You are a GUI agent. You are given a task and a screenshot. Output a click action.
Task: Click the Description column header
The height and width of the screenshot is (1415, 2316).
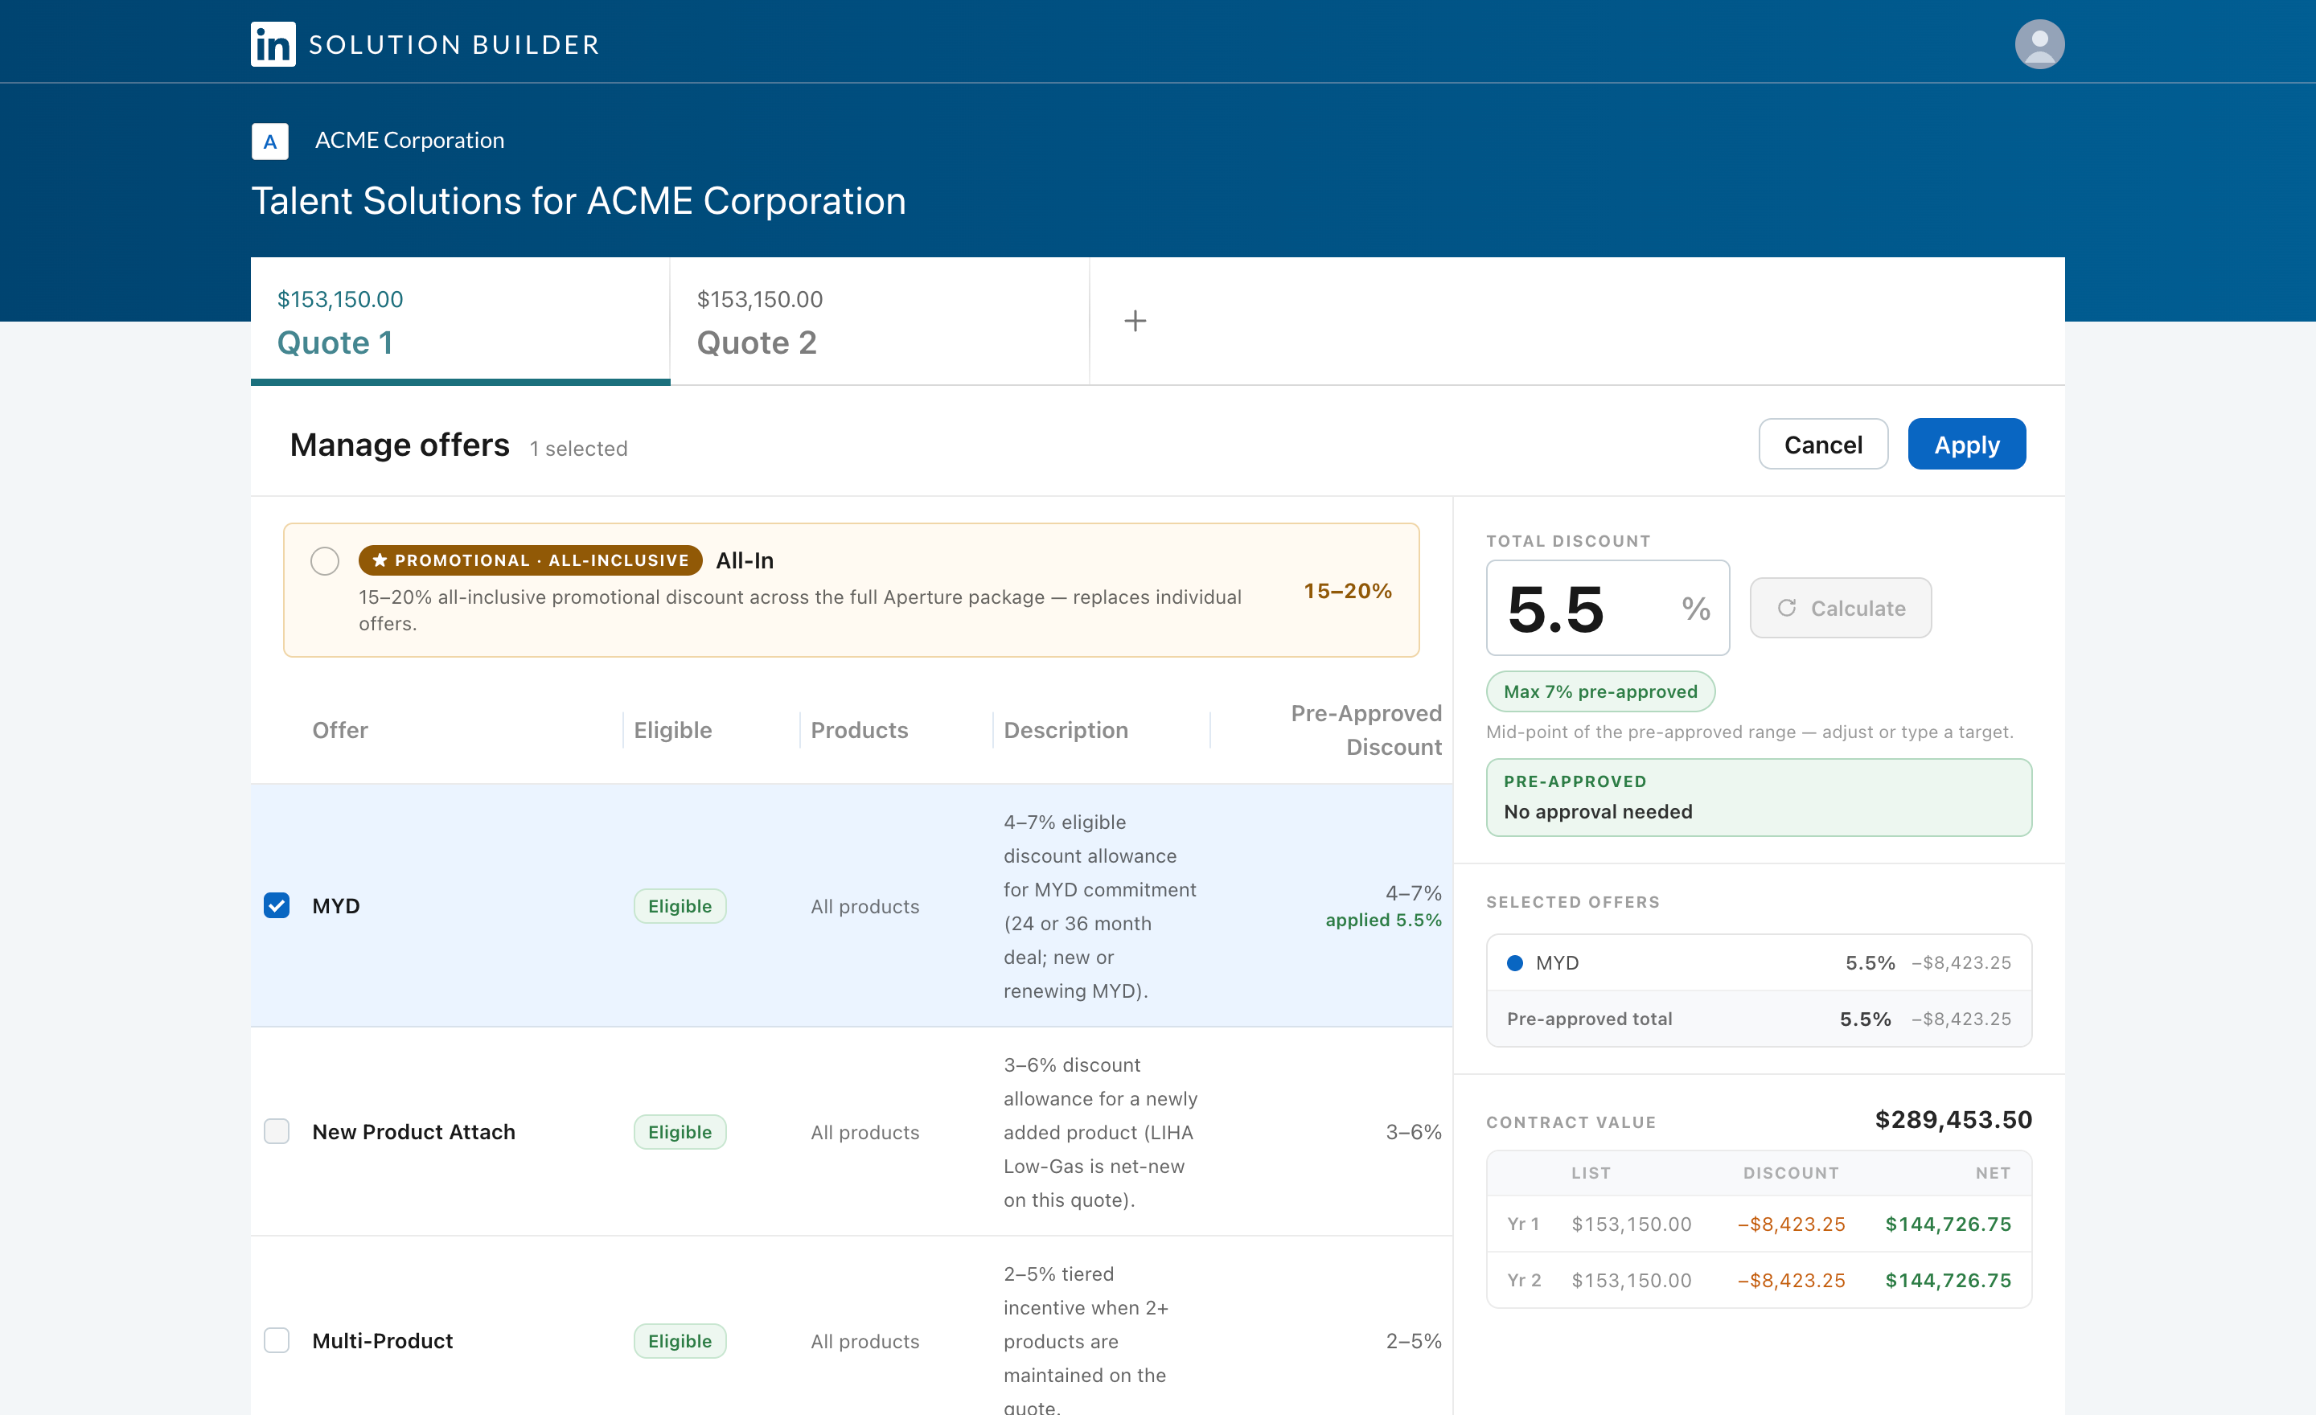(1066, 730)
